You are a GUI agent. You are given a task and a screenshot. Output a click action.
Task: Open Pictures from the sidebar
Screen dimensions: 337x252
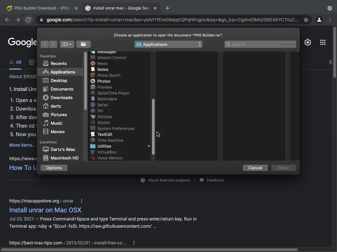(x=60, y=115)
